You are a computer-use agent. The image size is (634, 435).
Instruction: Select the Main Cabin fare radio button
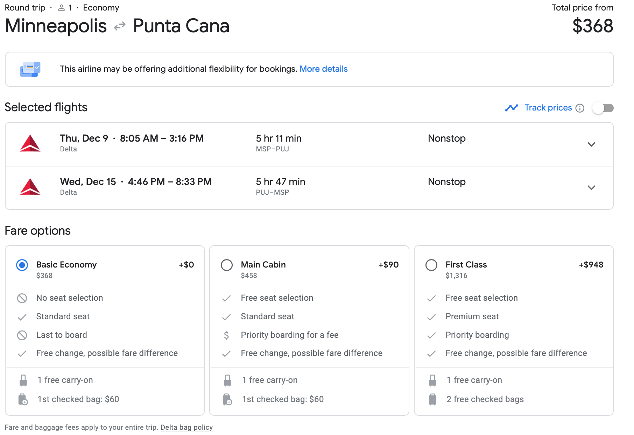227,265
